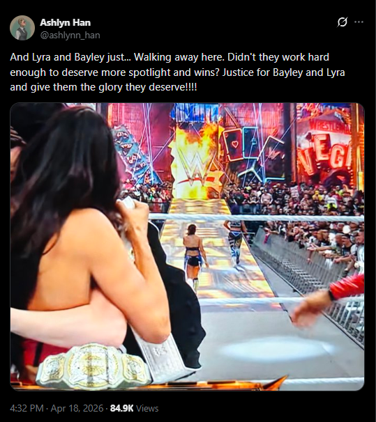Click the wrestler in blue shorts on the ramp
The height and width of the screenshot is (422, 376).
tap(195, 257)
